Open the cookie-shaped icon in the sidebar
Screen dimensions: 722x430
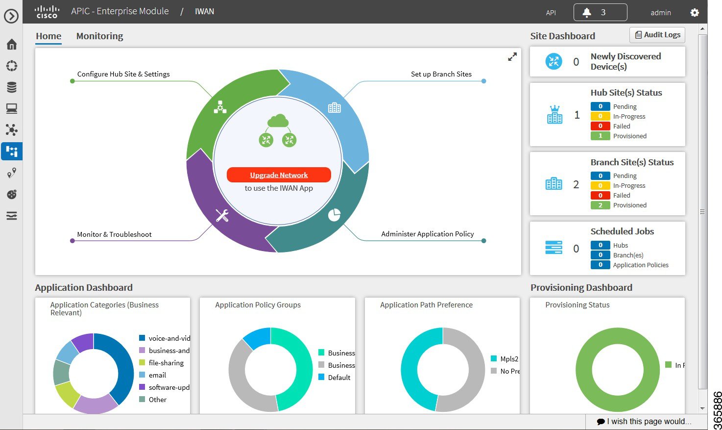pyautogui.click(x=12, y=194)
